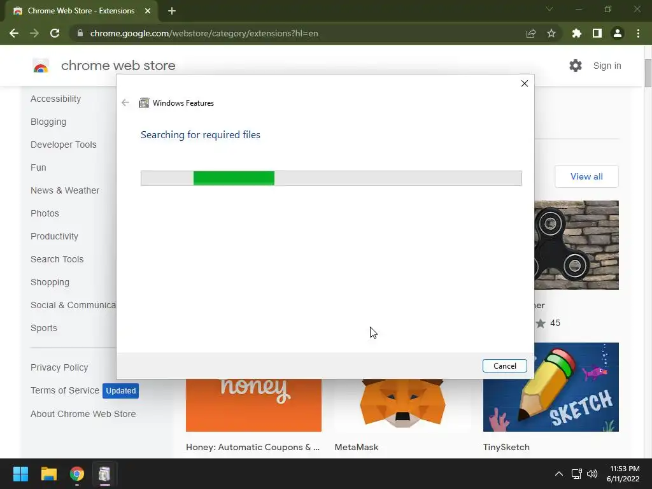The height and width of the screenshot is (489, 652).
Task: Show hidden system tray icons
Action: click(559, 474)
